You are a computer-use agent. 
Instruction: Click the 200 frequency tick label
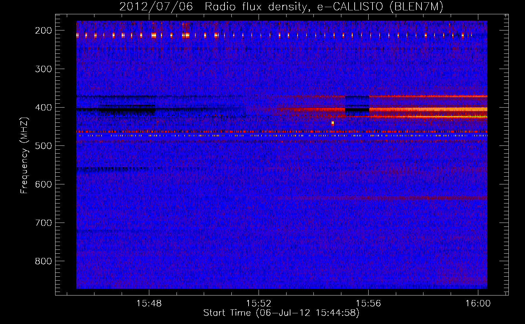(43, 30)
